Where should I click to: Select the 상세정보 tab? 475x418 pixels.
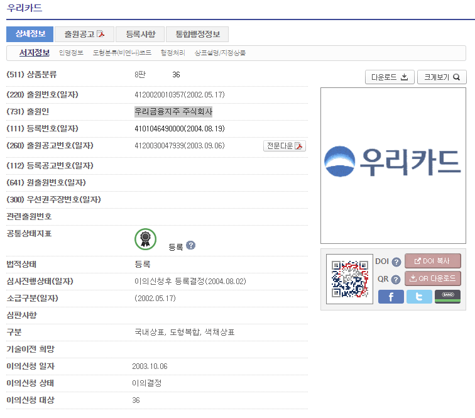[30, 34]
